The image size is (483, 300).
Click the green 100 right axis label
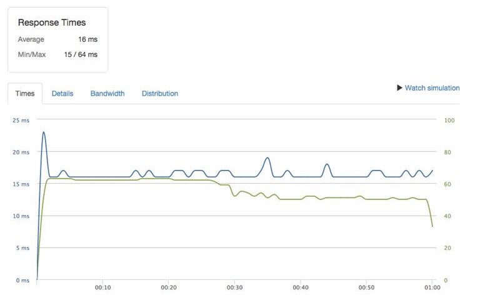click(449, 121)
